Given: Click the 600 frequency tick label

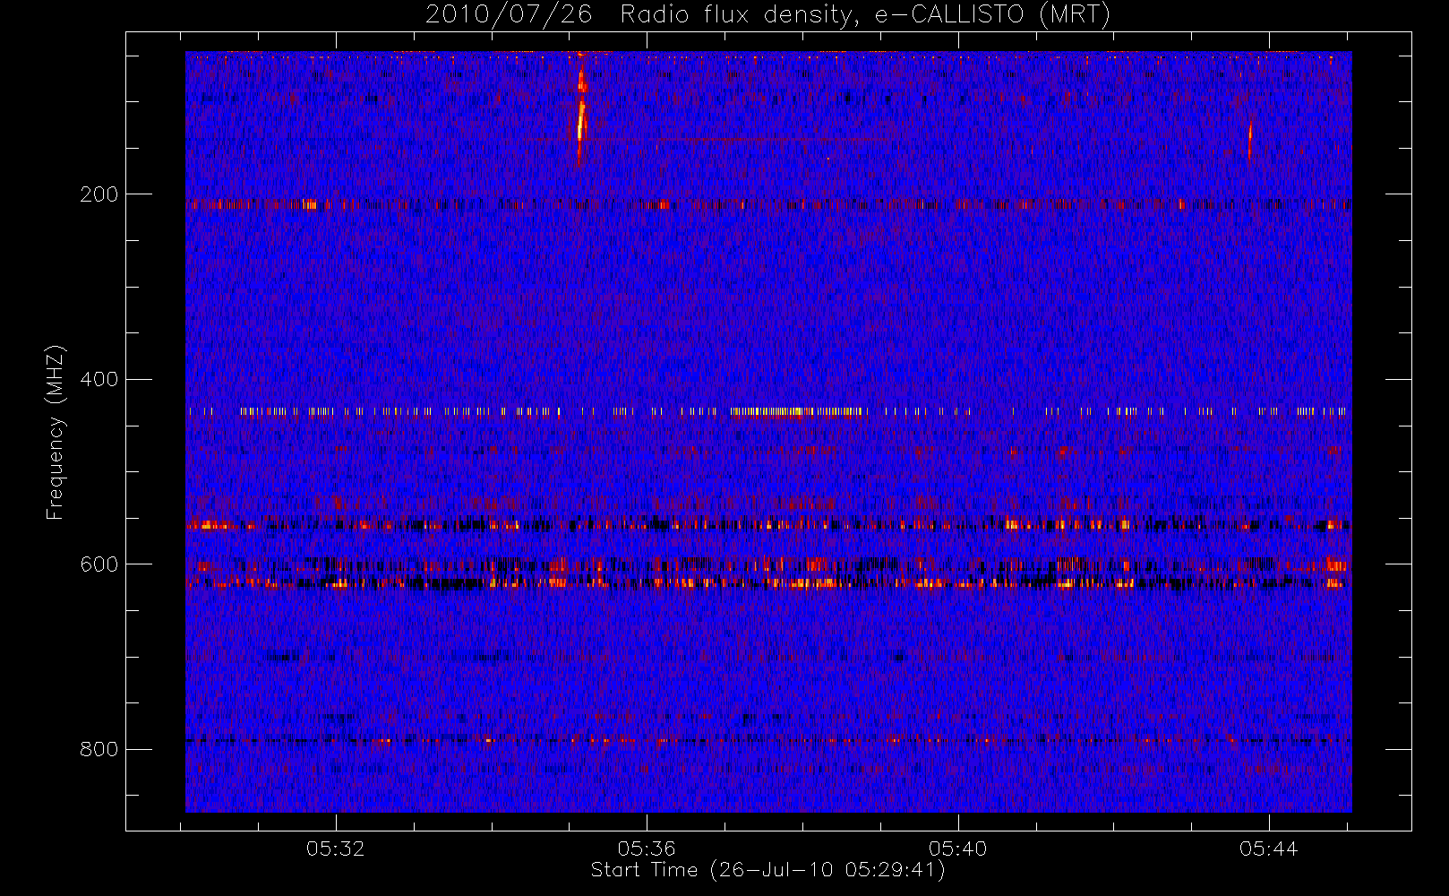Looking at the screenshot, I should point(99,564).
